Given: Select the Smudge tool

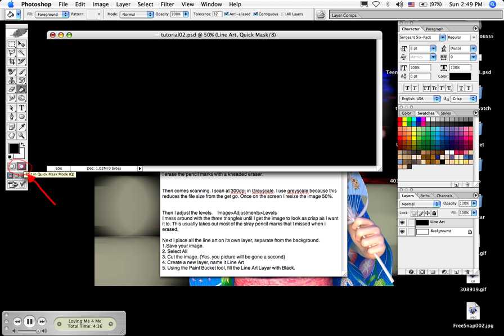Looking at the screenshot, I should [12, 98].
